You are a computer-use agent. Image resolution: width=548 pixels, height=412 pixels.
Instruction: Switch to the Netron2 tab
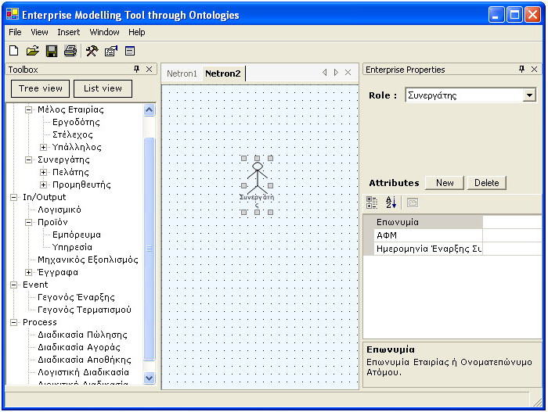pyautogui.click(x=223, y=73)
